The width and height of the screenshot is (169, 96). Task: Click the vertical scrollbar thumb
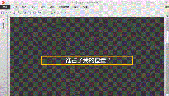pos(167,37)
